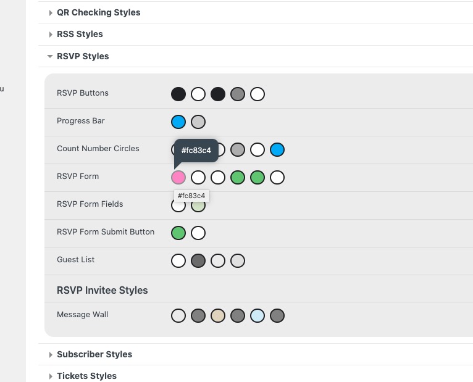Click the last white RSVP Buttons swatch
This screenshot has width=473, height=382.
(257, 94)
